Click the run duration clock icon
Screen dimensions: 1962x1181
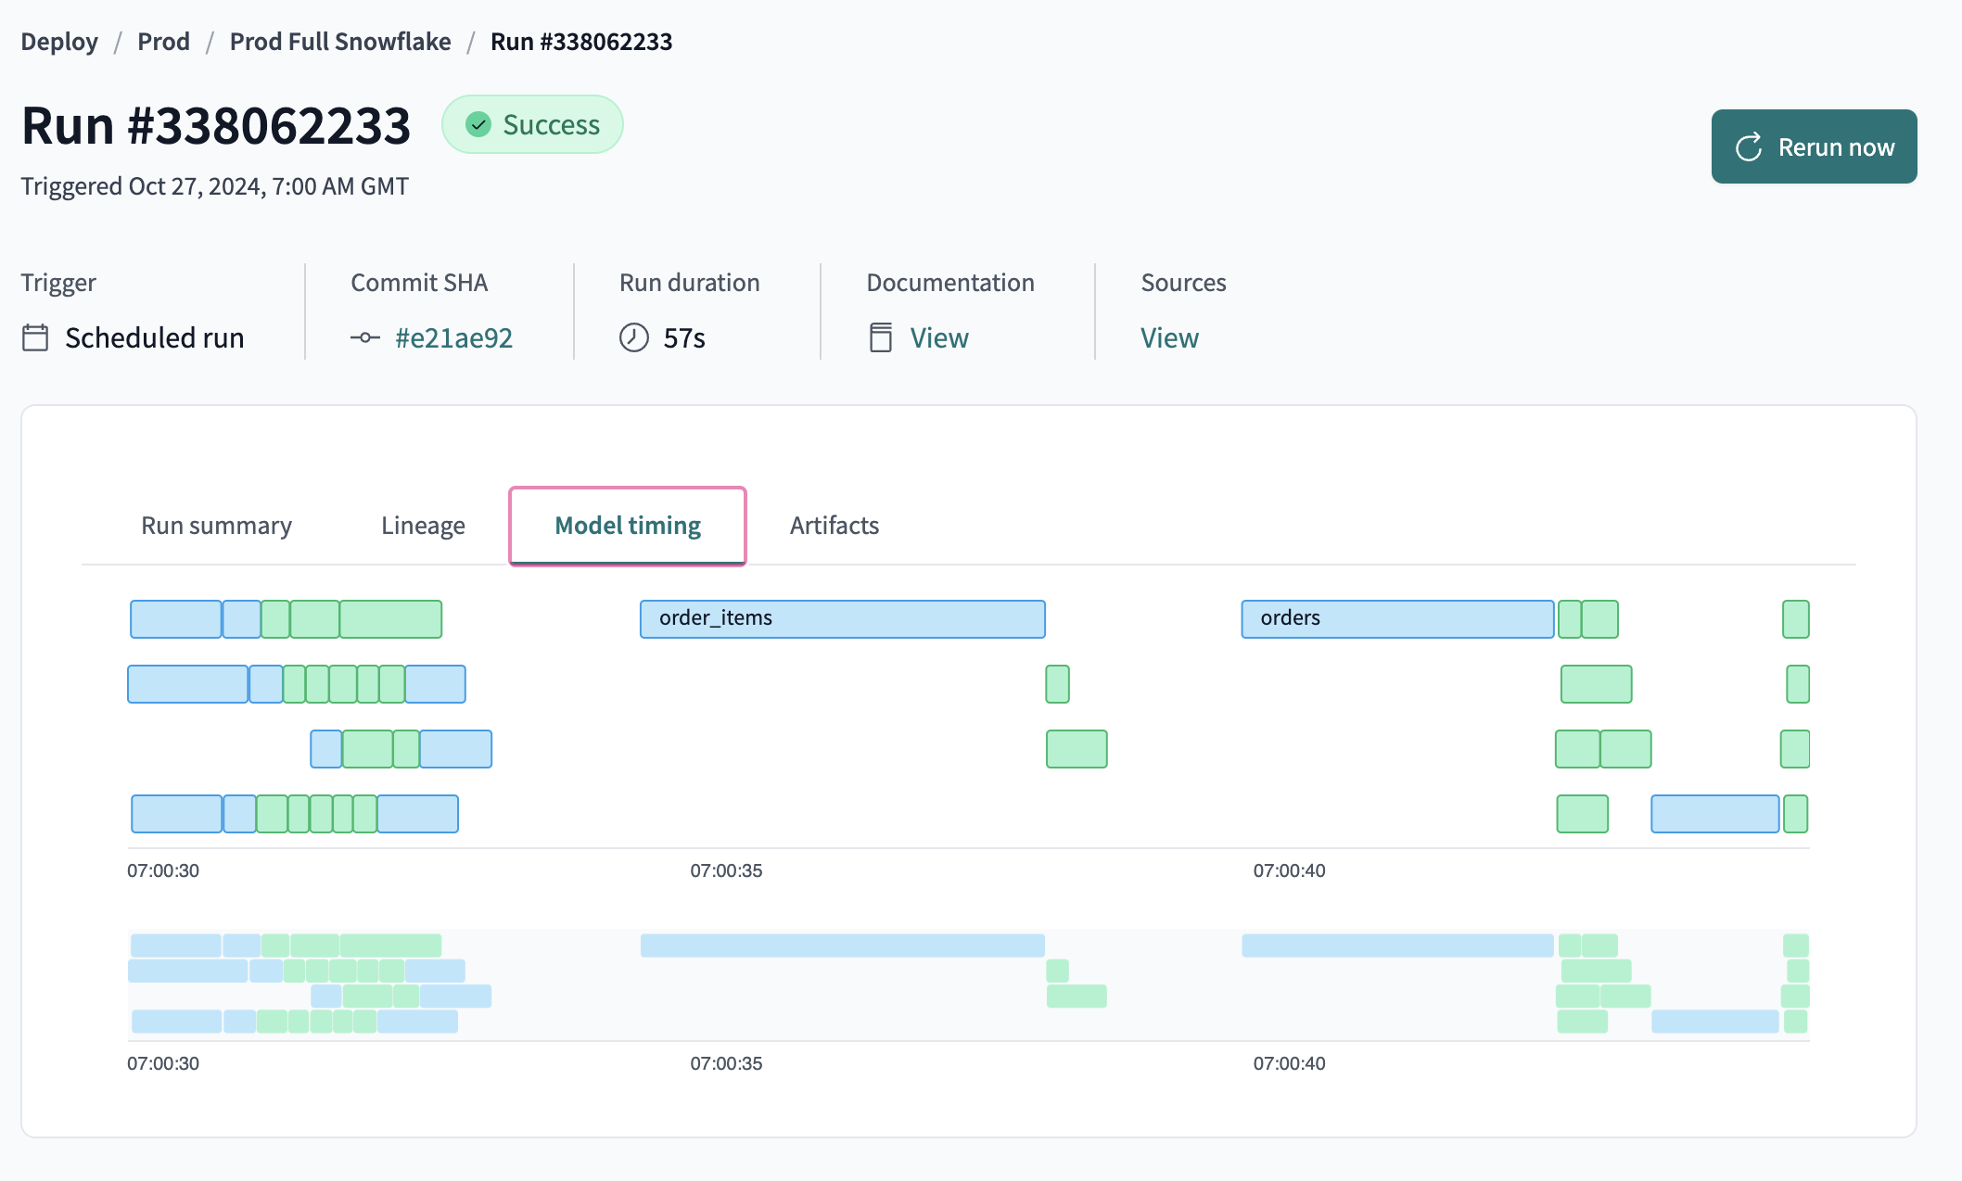click(632, 337)
